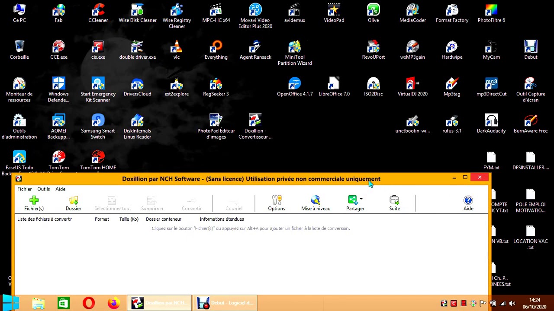Select the vlc desktop icon
The image size is (554, 311).
tap(177, 50)
